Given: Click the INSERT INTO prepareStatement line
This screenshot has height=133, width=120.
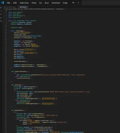Looking at the screenshot, I should point(53,92).
